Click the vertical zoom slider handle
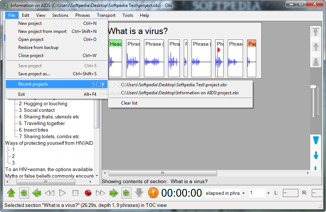This screenshot has width=326, height=212. 313,87
